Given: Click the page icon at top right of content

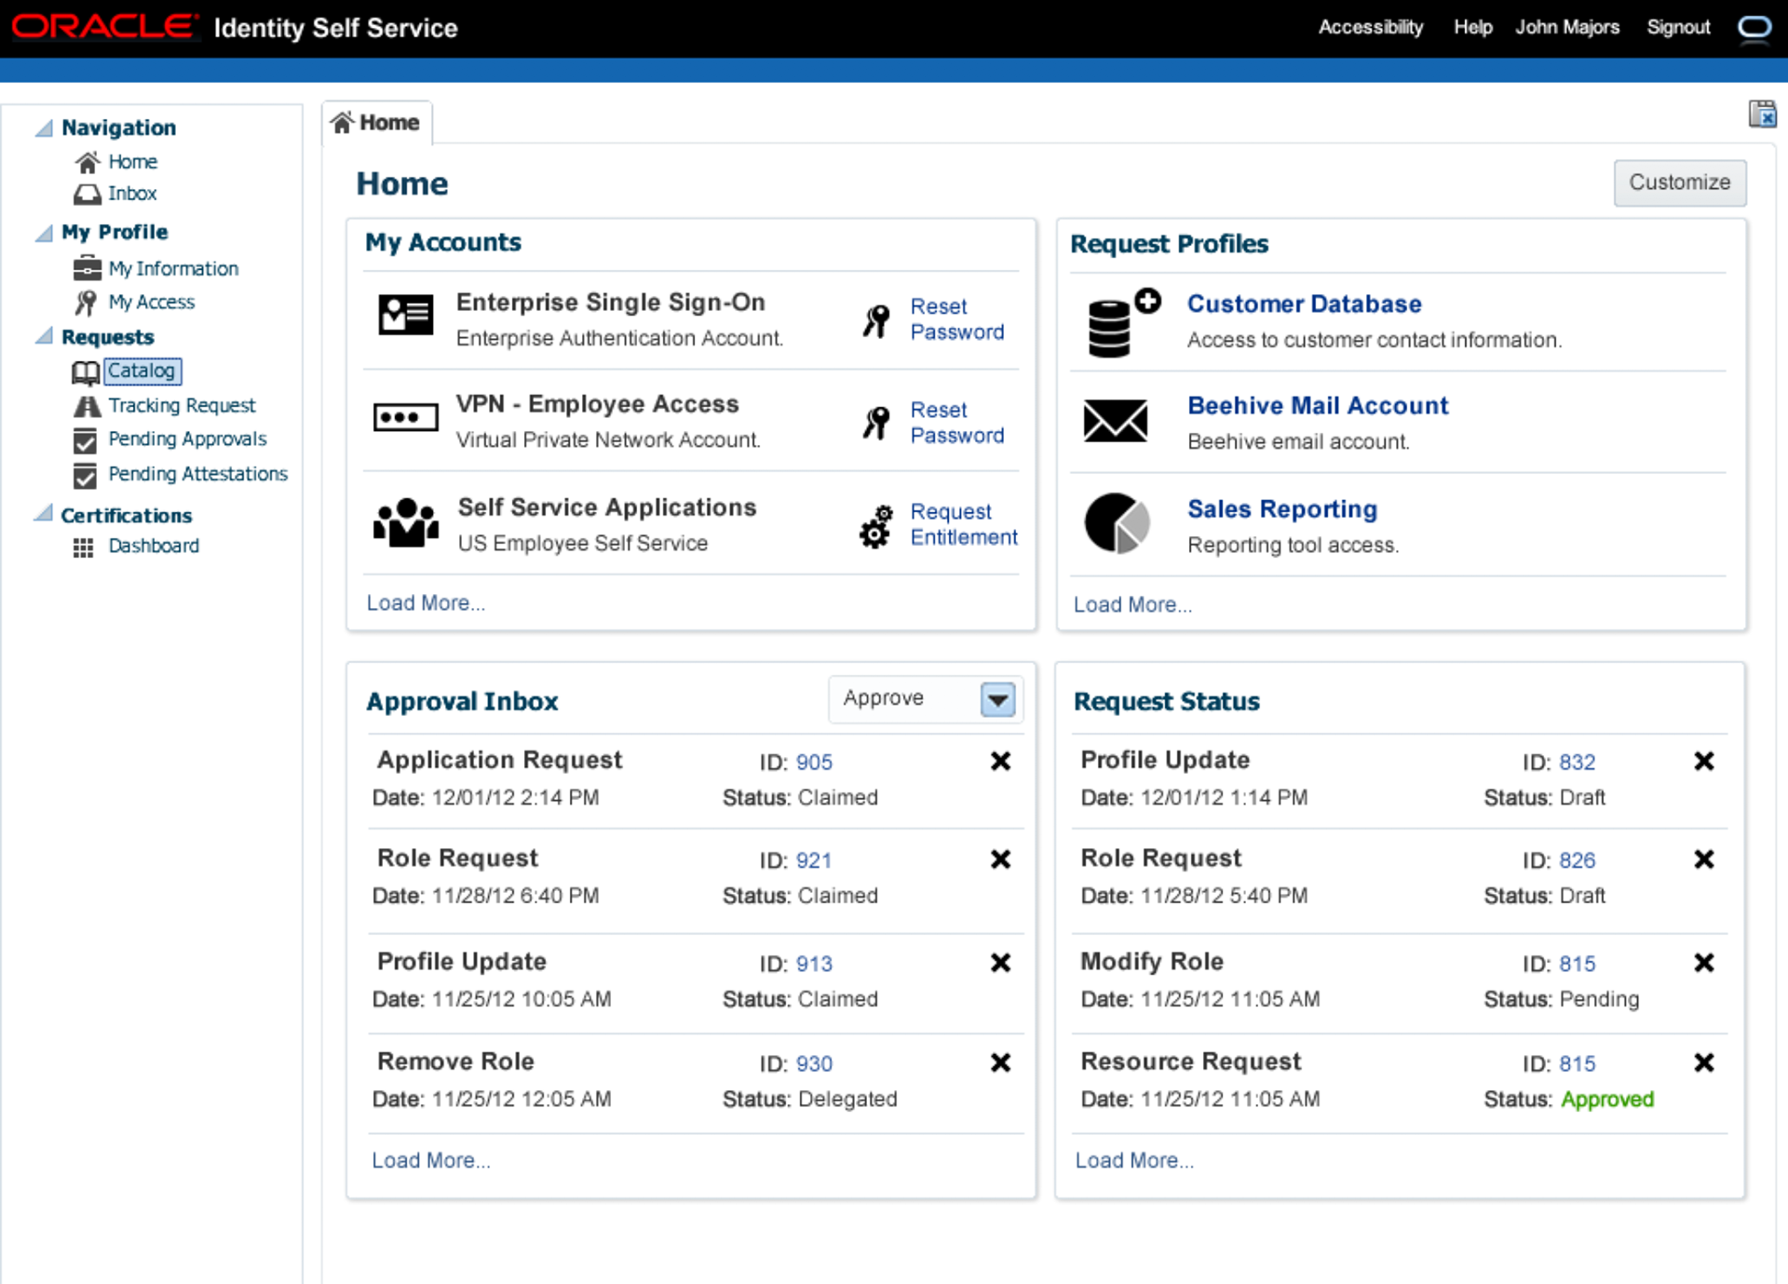Looking at the screenshot, I should 1762,115.
